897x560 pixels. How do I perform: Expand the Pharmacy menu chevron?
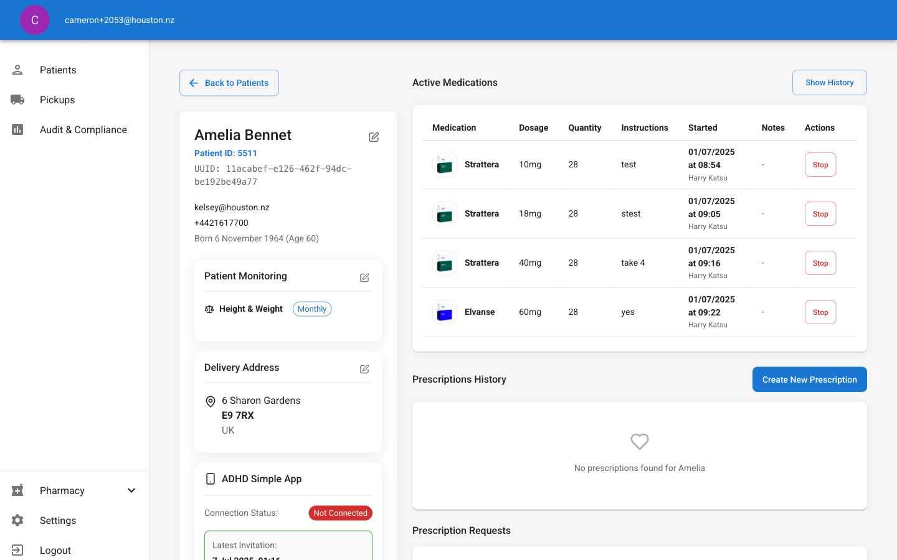[x=131, y=490]
